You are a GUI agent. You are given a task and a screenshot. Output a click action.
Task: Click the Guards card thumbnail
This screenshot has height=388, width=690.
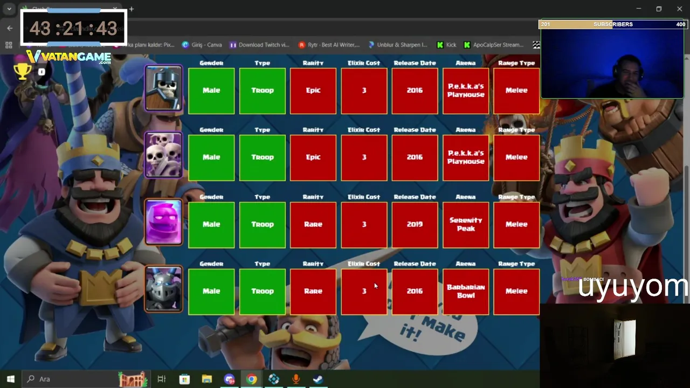pos(163,89)
